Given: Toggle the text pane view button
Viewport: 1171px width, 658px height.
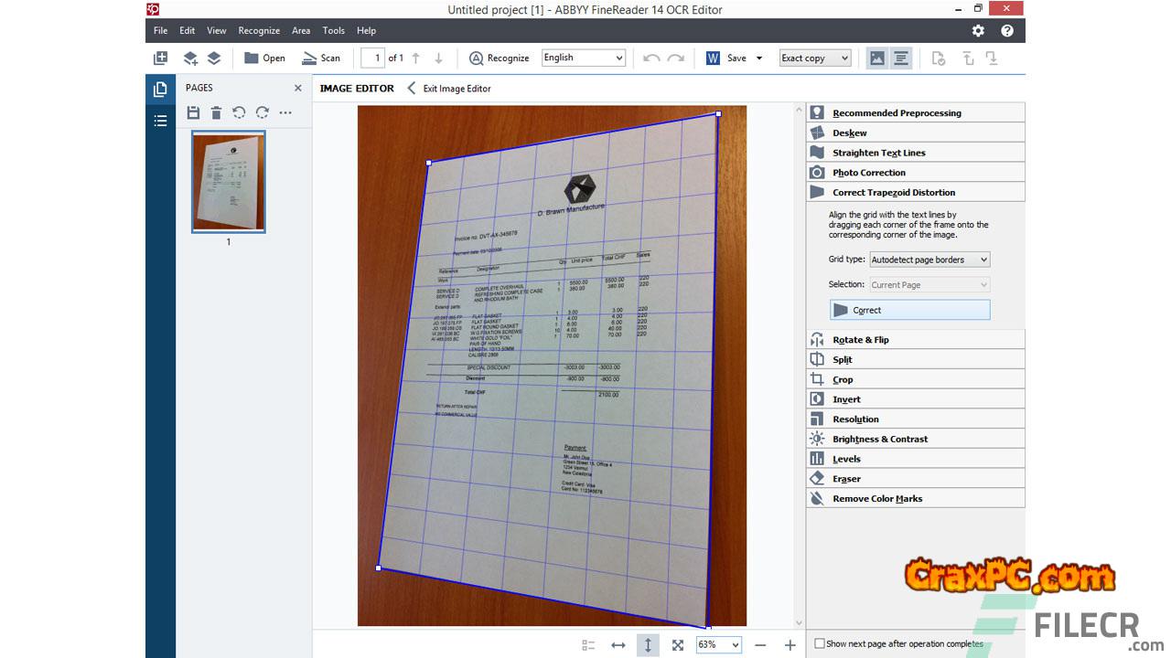Looking at the screenshot, I should pyautogui.click(x=901, y=58).
